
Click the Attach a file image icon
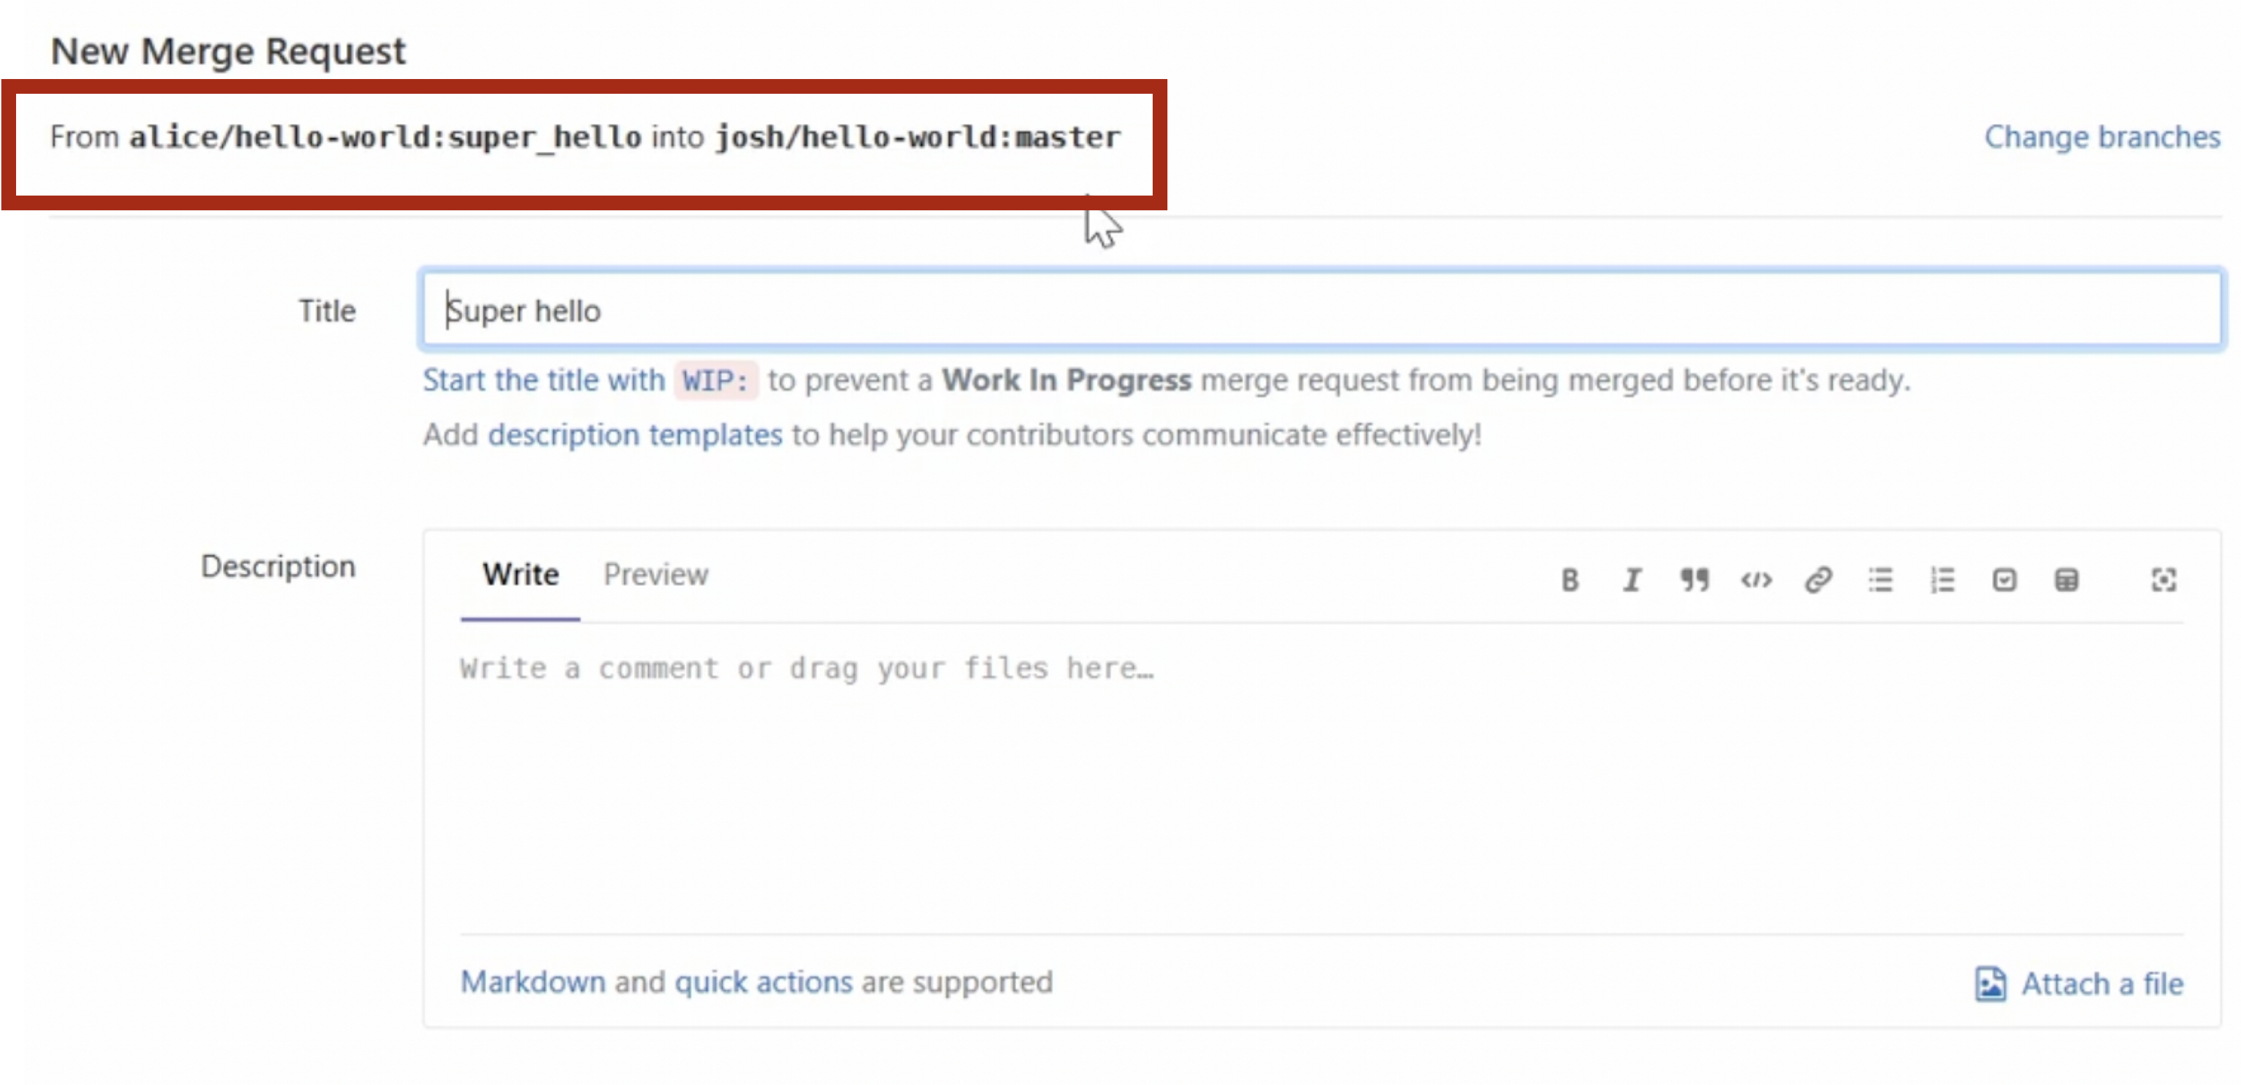point(1990,983)
